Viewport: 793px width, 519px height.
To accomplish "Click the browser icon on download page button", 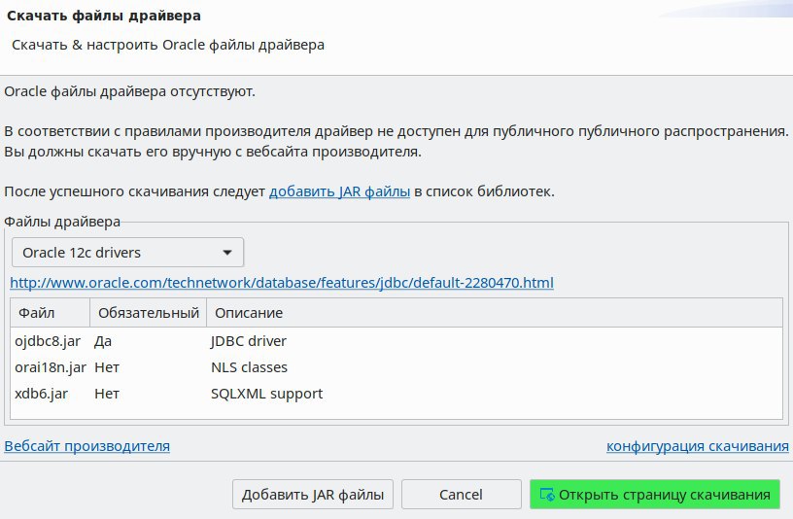I will [x=547, y=494].
